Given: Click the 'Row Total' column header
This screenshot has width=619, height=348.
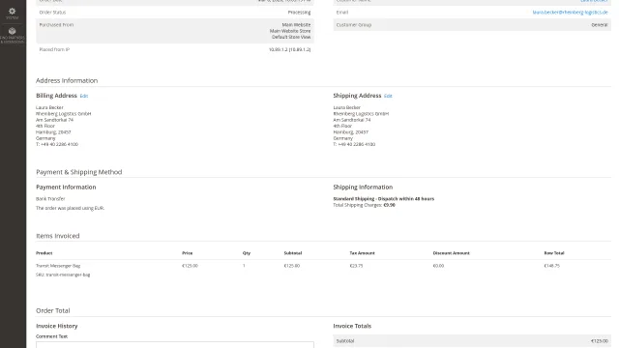Looking at the screenshot, I should [x=554, y=253].
